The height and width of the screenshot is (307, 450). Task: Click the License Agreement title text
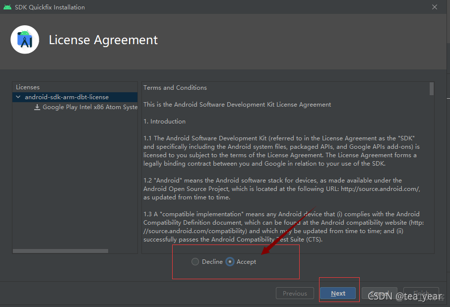tap(103, 40)
